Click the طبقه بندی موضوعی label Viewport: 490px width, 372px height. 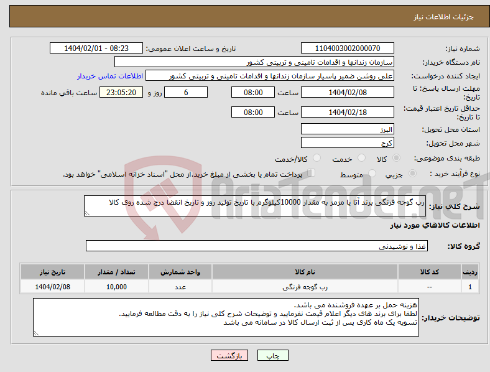pos(447,159)
